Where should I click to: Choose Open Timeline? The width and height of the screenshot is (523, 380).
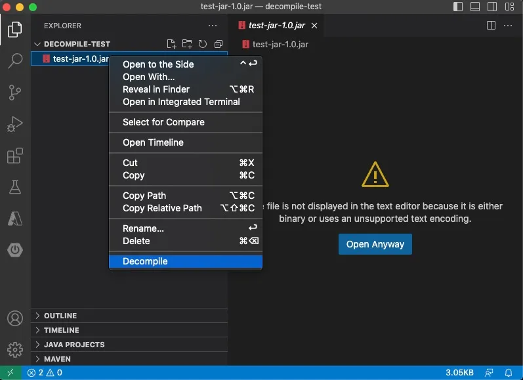tap(186, 142)
